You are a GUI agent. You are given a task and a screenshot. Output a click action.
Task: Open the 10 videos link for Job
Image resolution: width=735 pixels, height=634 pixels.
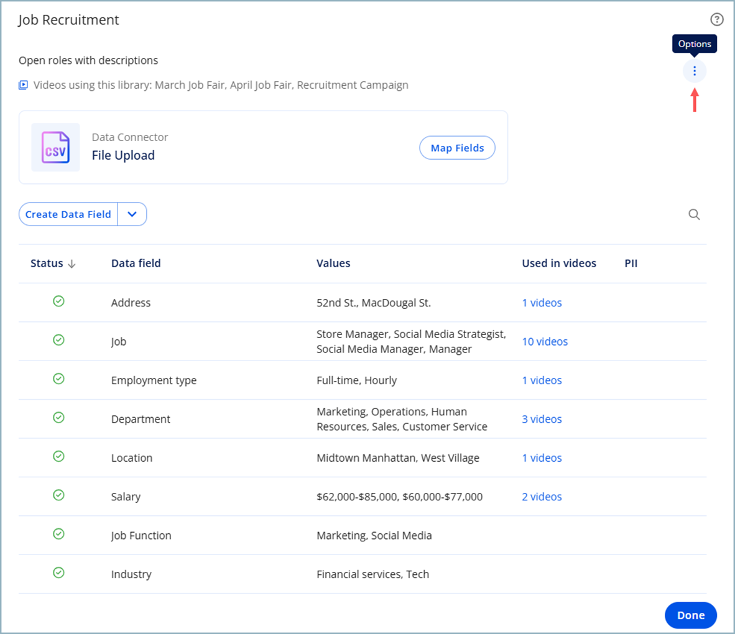[x=545, y=342]
